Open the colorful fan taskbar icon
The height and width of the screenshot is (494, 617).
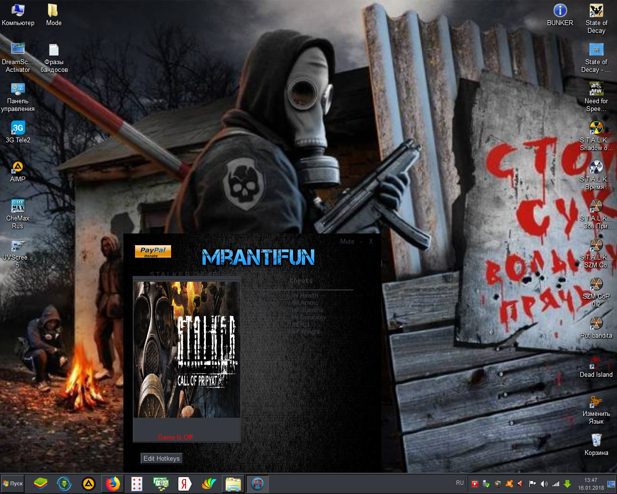click(209, 483)
